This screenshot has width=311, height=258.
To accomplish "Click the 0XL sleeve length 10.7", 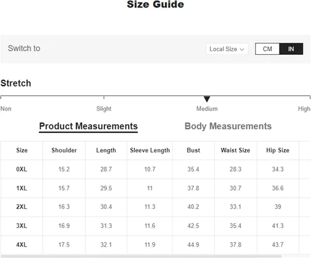I will 150,169.
